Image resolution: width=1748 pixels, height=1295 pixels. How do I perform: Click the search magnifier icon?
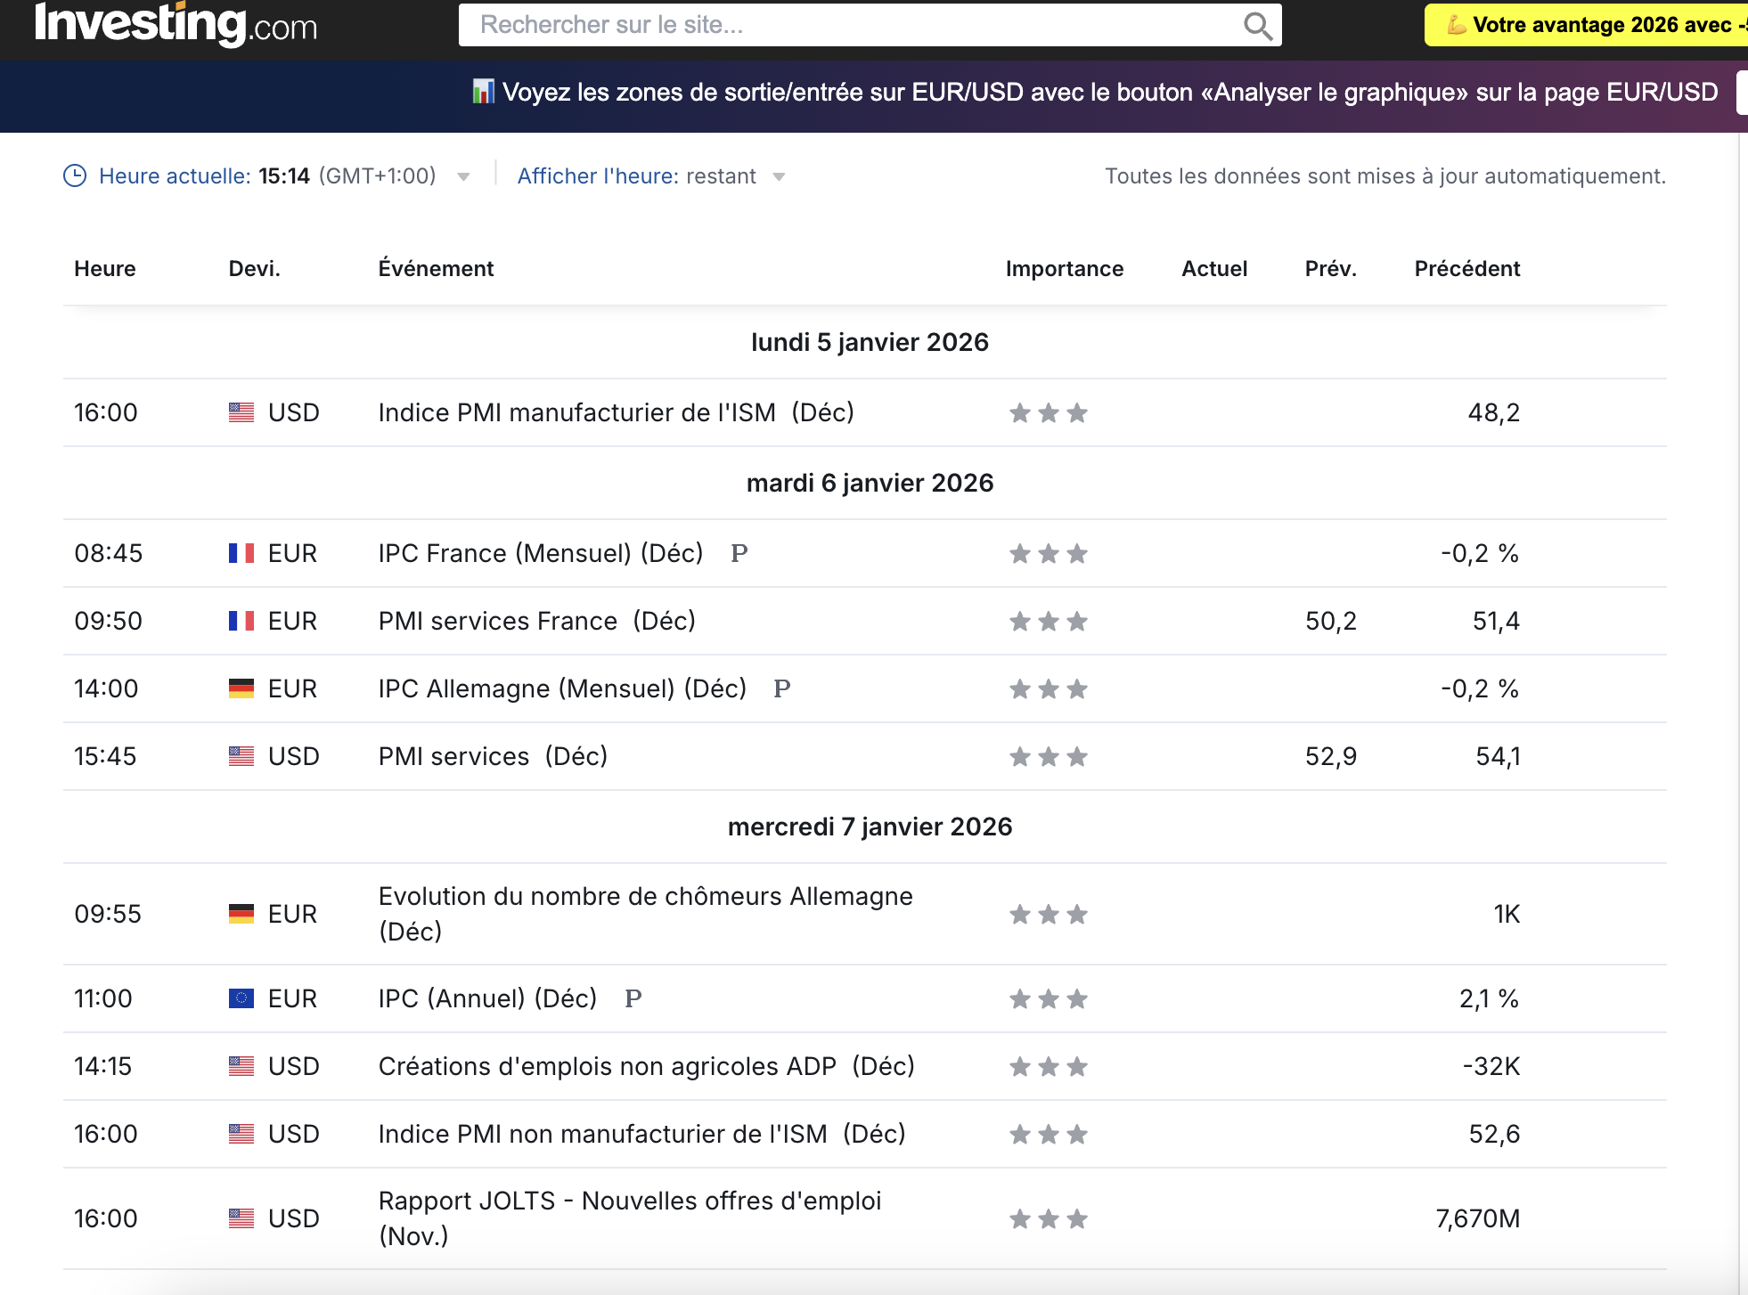[1257, 26]
